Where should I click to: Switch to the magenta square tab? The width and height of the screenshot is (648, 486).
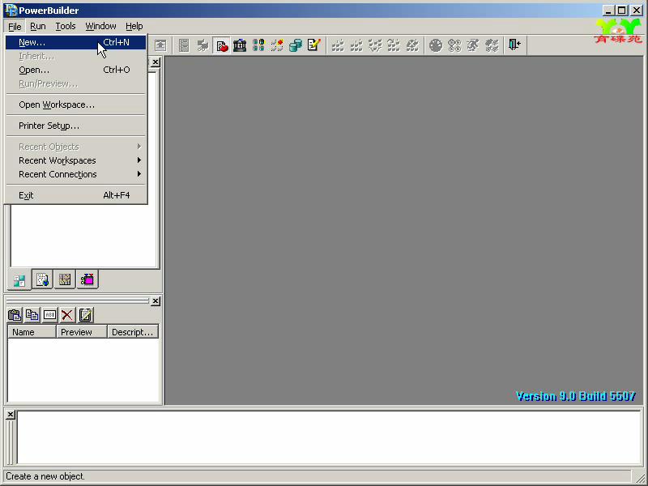pos(87,279)
